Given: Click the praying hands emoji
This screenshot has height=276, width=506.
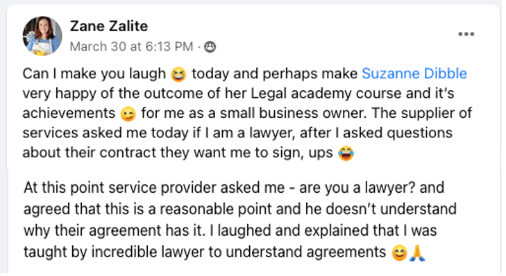Looking at the screenshot, I should coord(417,253).
